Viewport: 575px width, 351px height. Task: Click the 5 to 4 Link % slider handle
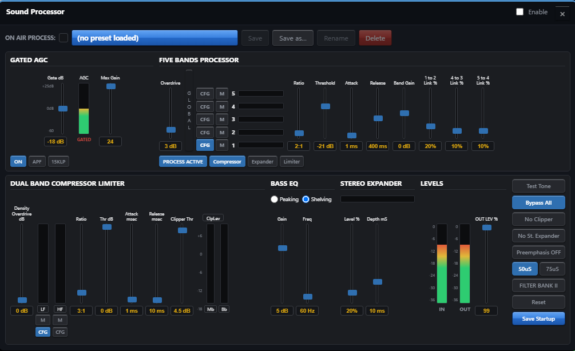[483, 131]
